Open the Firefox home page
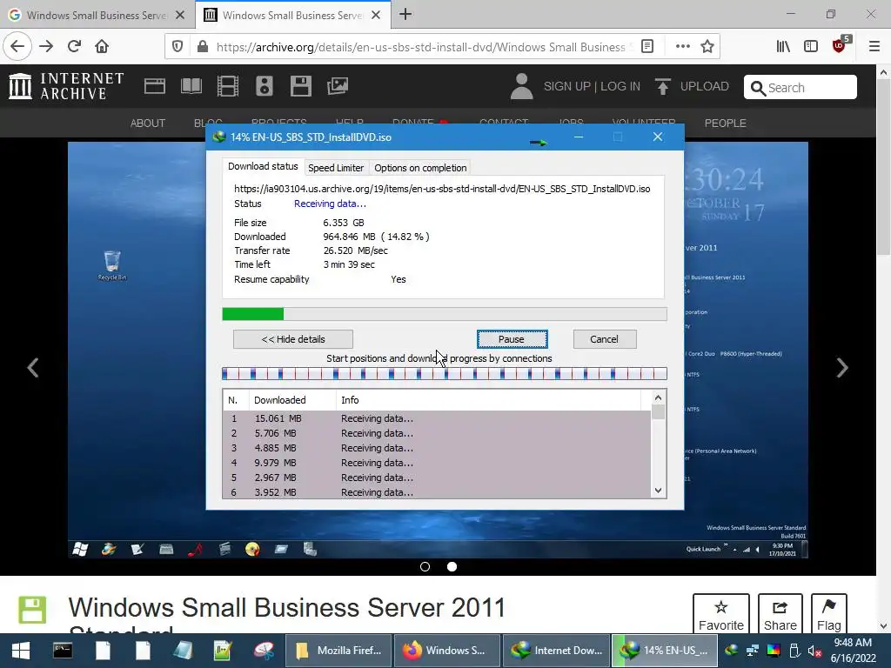 coord(102,46)
